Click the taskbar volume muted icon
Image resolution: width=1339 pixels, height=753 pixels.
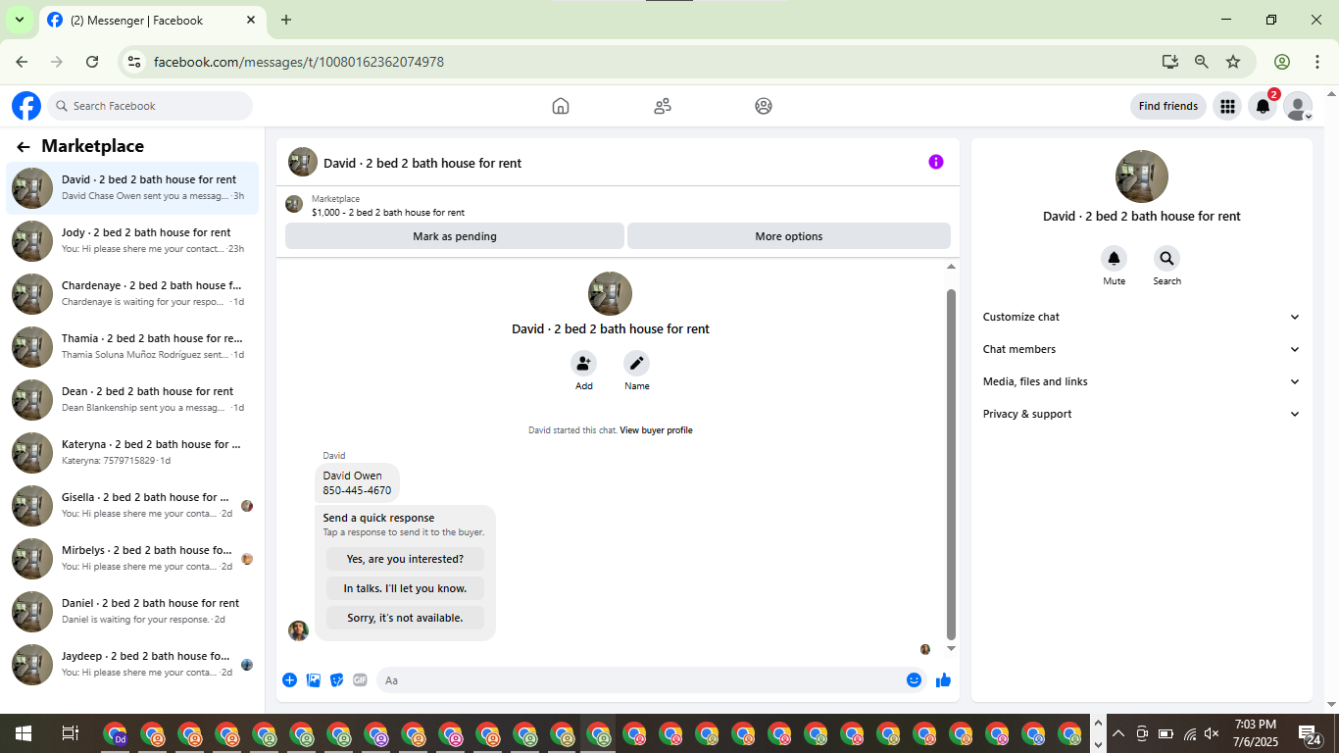(1212, 733)
